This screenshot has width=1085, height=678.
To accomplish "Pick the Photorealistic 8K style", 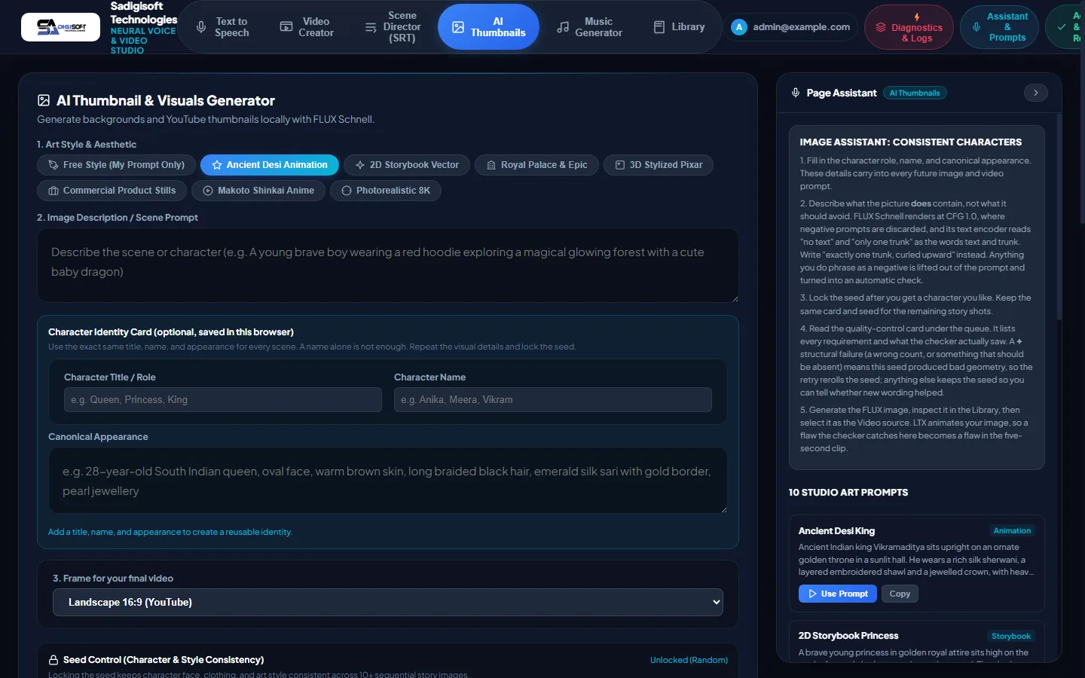I will [x=386, y=191].
